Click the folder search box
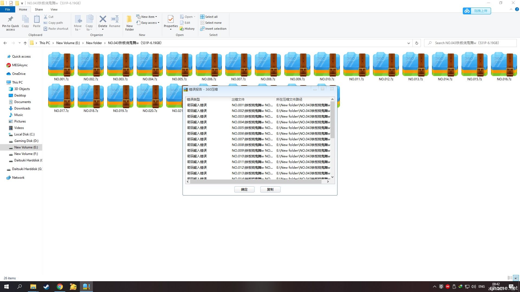 (470, 43)
